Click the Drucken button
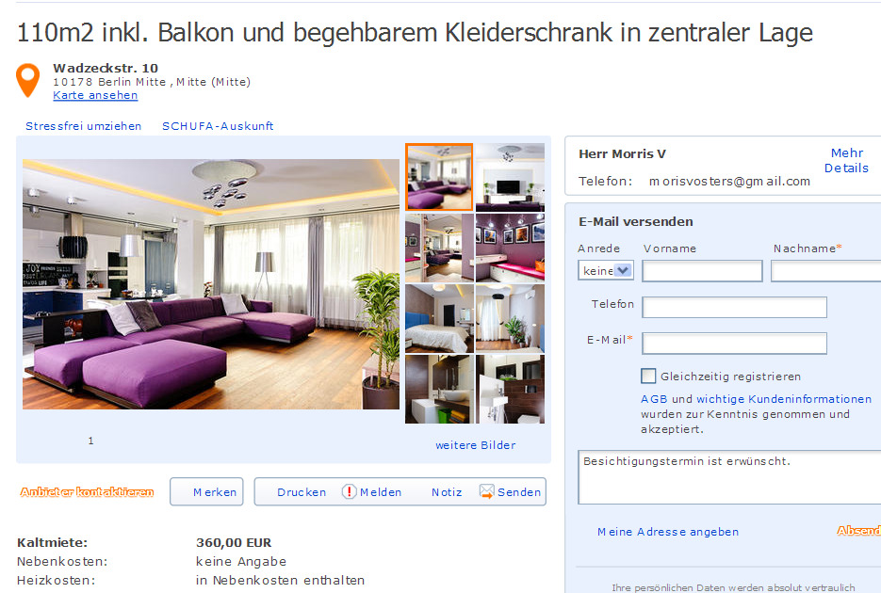 (x=302, y=492)
